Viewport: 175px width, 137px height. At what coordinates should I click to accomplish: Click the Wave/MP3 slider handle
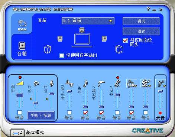pyautogui.click(x=69, y=91)
